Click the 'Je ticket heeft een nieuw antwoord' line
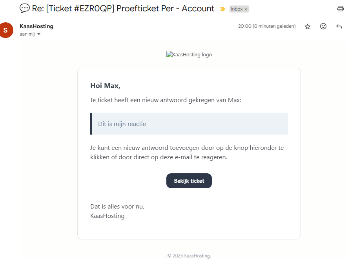 click(x=166, y=100)
